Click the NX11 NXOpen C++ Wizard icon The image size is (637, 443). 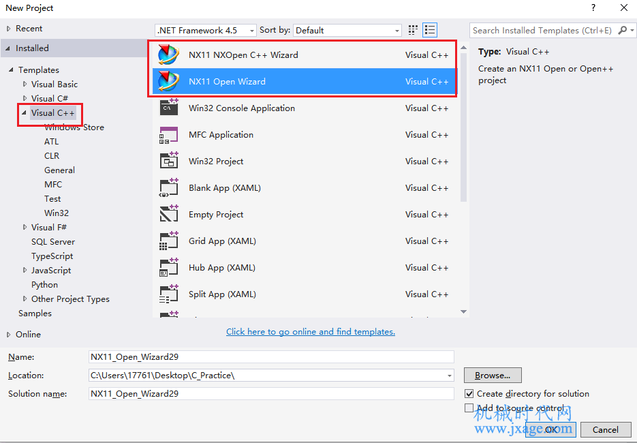(168, 55)
